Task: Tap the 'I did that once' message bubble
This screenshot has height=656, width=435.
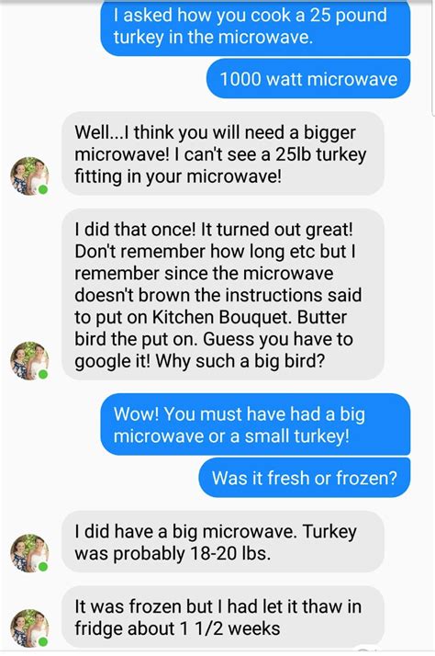Action: point(223,295)
